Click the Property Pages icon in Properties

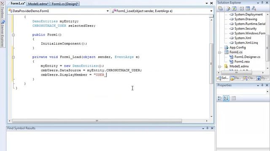pyautogui.click(x=233, y=98)
